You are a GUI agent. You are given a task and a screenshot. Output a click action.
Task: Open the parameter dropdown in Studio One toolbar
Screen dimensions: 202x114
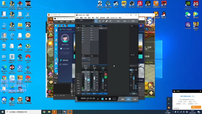93,22
